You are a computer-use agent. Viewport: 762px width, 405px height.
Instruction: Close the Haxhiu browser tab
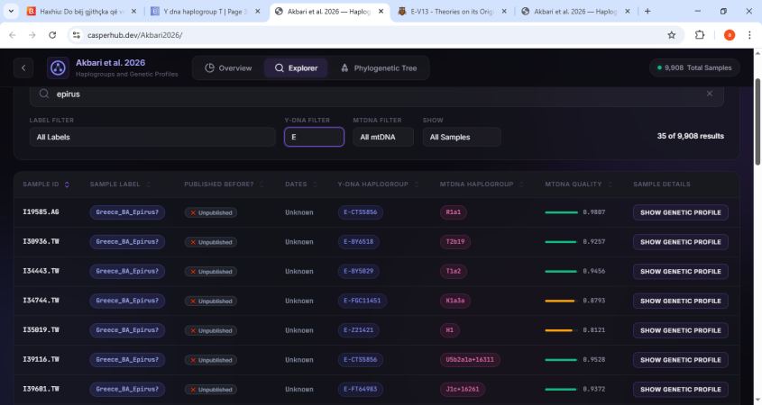pos(133,11)
